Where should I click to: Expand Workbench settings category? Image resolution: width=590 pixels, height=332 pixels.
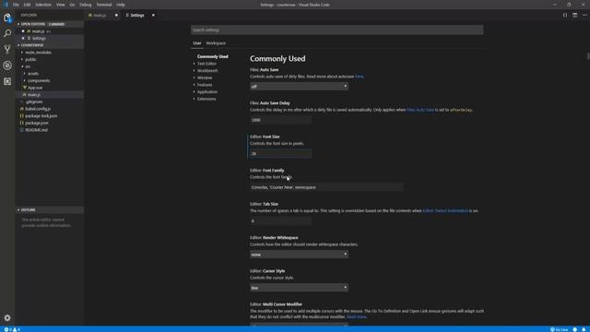click(x=207, y=71)
